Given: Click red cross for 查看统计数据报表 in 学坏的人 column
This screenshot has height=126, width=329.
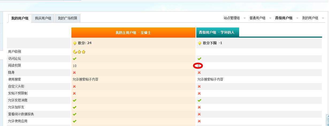Looking at the screenshot, I should [x=199, y=114].
